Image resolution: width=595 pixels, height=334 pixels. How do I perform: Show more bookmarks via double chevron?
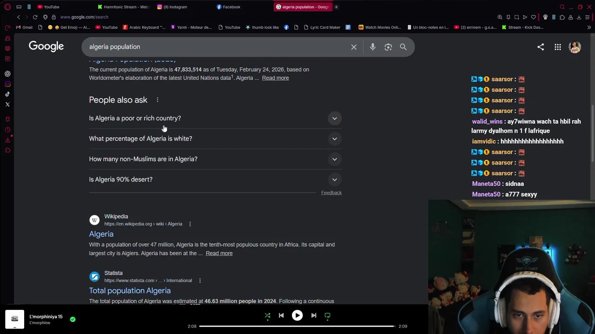click(x=588, y=27)
